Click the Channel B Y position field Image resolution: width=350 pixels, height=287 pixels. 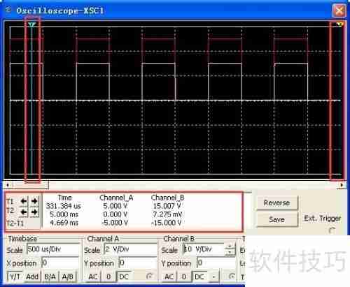point(216,263)
